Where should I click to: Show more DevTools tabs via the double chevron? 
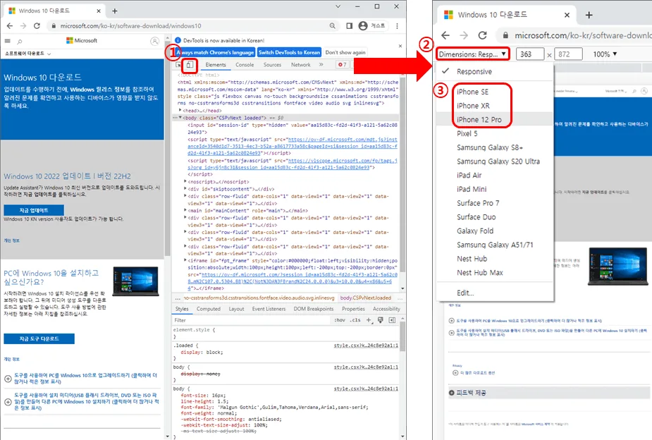click(x=321, y=64)
